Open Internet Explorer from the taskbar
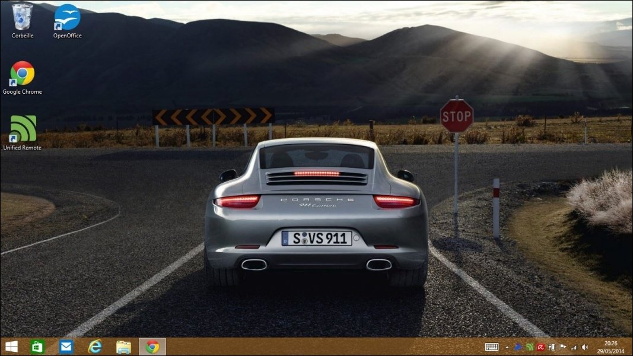 click(x=95, y=347)
